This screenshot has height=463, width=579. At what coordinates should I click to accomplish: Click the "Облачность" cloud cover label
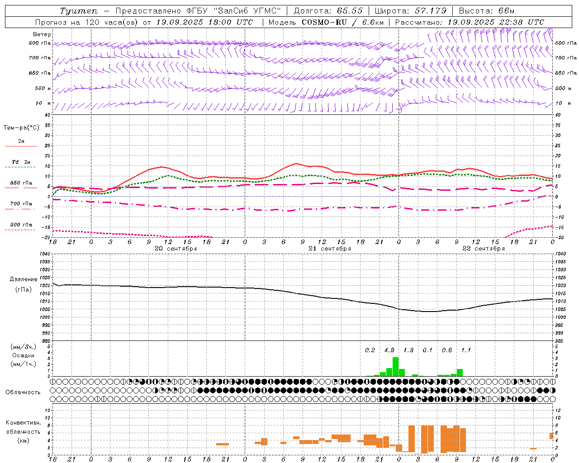pyautogui.click(x=23, y=392)
